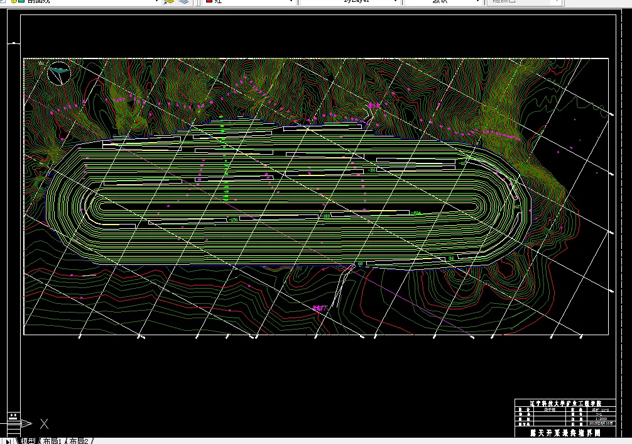Screen dimensions: 632x444
Task: Switch to the 布局1 layout tab
Action: [52, 441]
